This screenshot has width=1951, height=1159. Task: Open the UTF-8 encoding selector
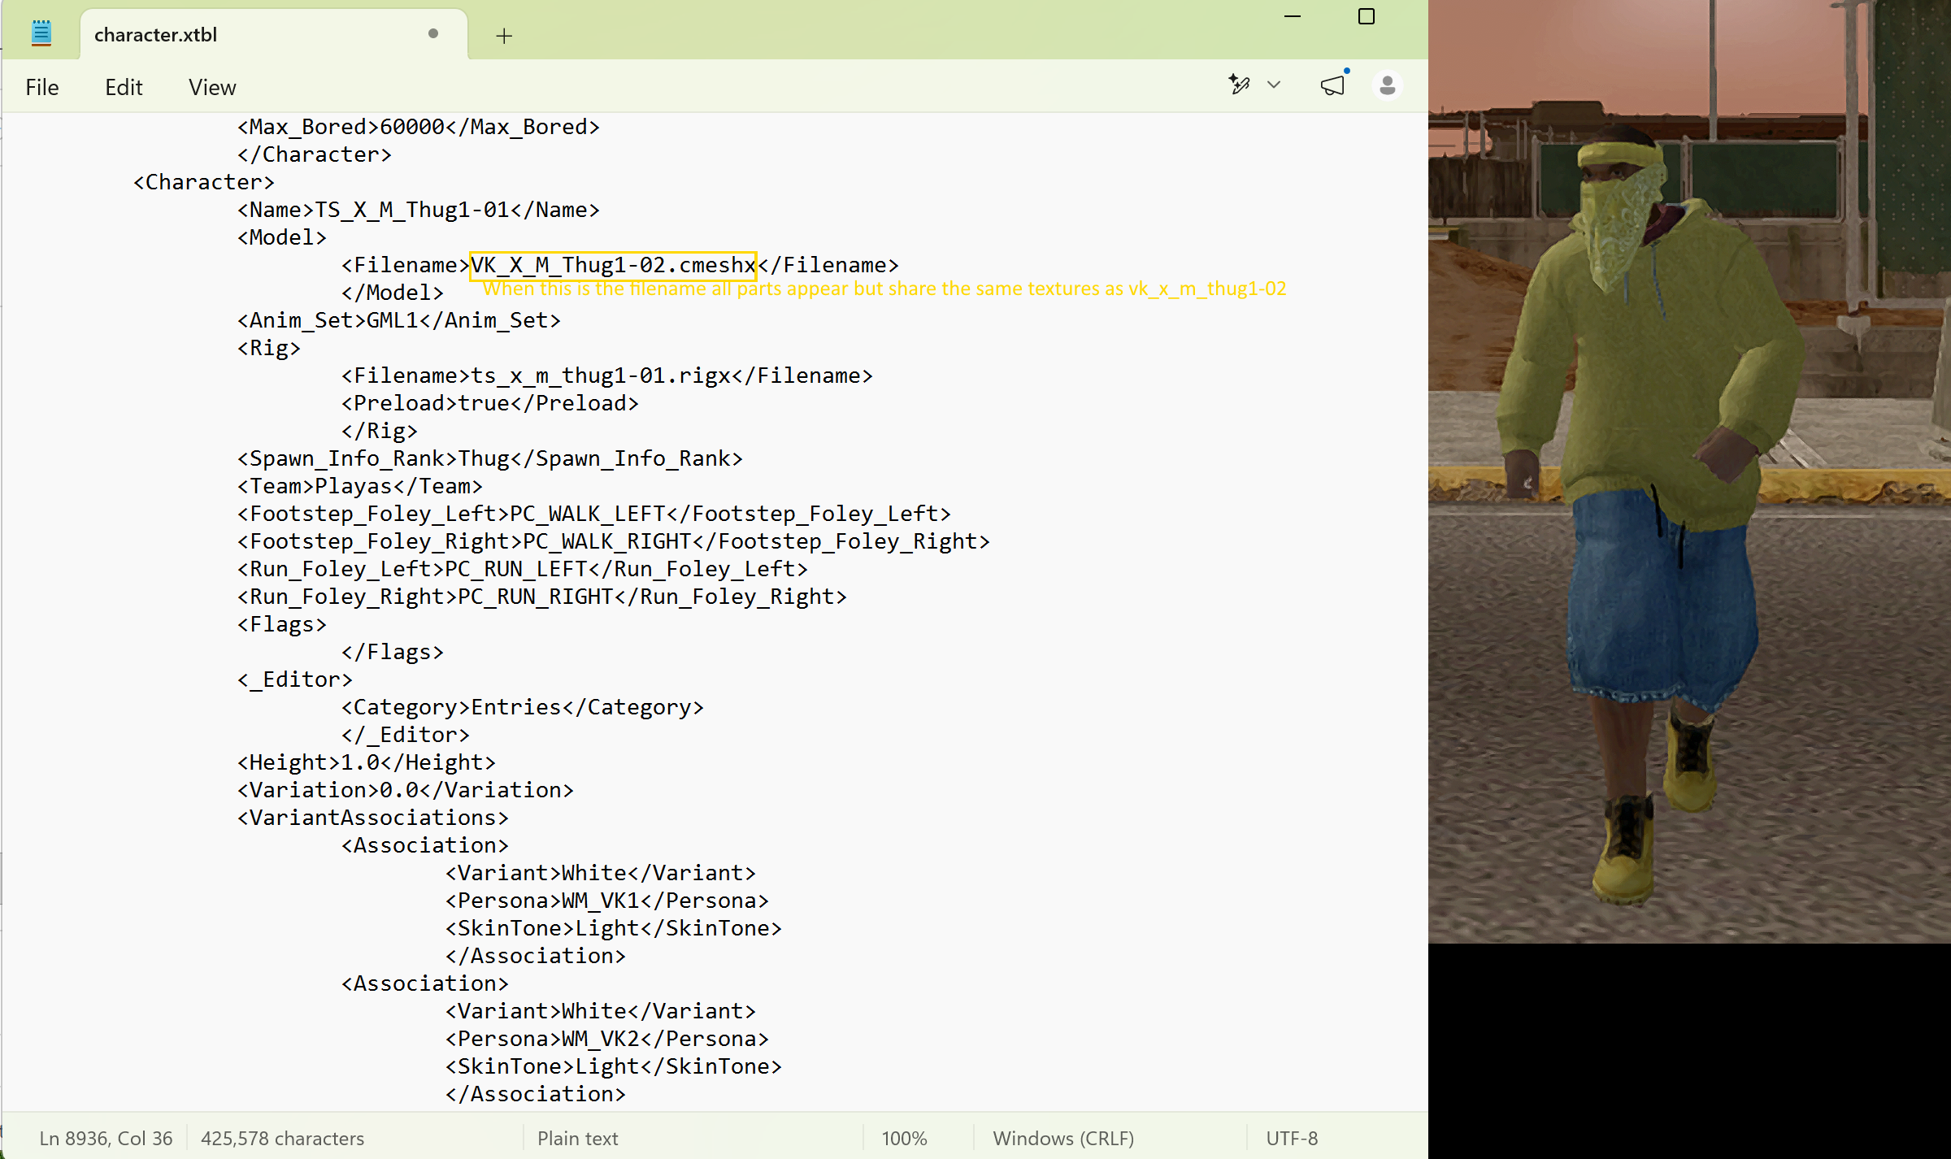pos(1292,1138)
